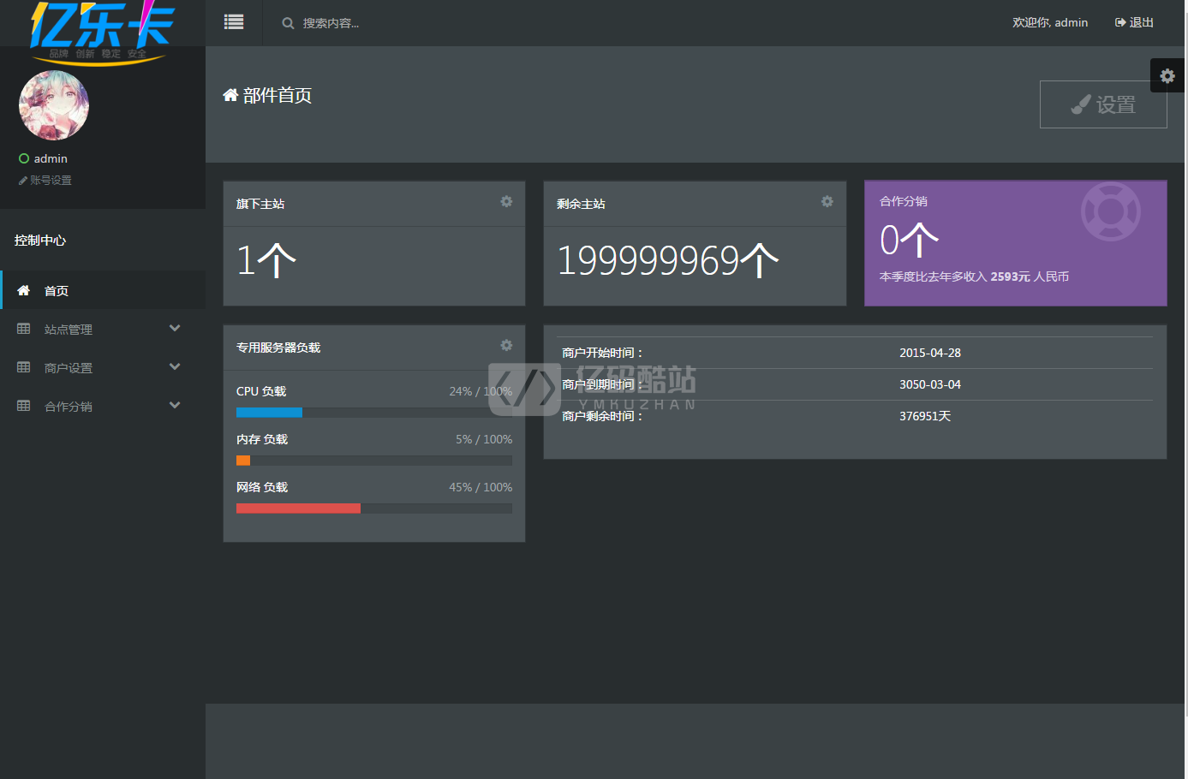Click the hamburger menu toggle icon

pyautogui.click(x=234, y=22)
